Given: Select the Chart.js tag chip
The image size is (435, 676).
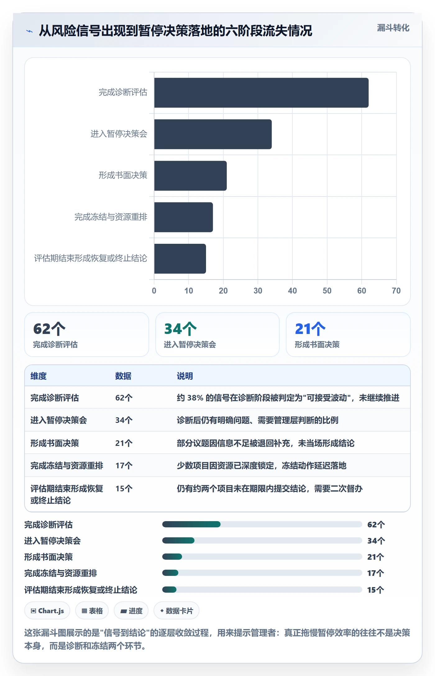Looking at the screenshot, I should [47, 611].
